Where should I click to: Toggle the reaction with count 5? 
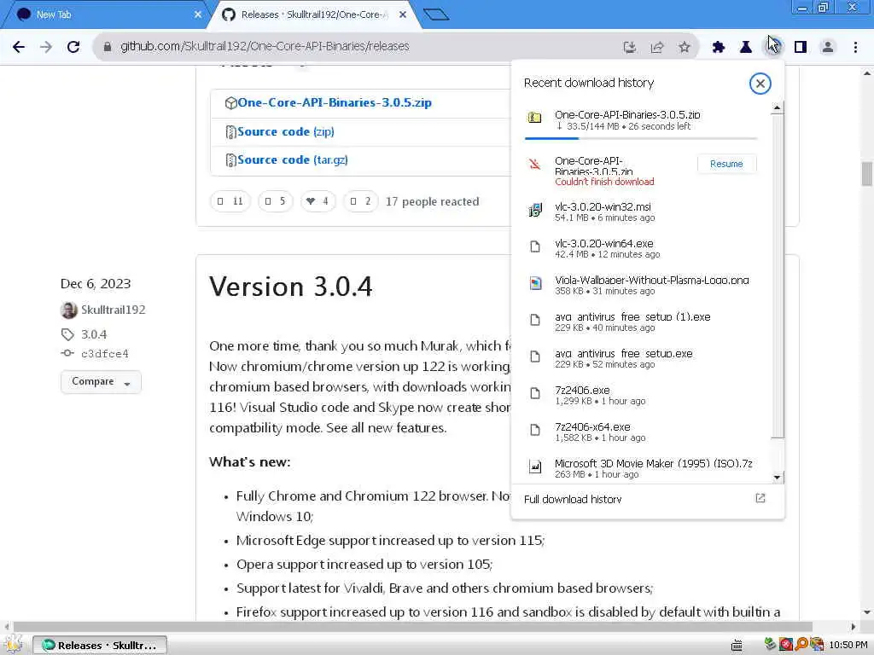click(276, 201)
